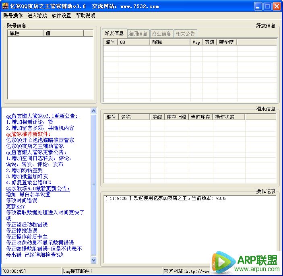Sort account info by 属性 column
Screen dimensions: 283x276
pos(25,33)
